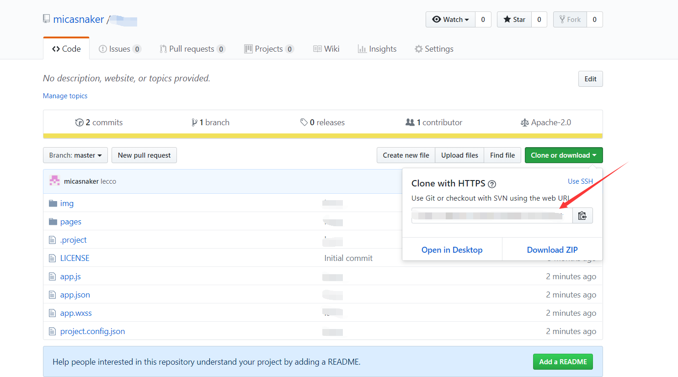Click the New pull request button

coord(144,155)
